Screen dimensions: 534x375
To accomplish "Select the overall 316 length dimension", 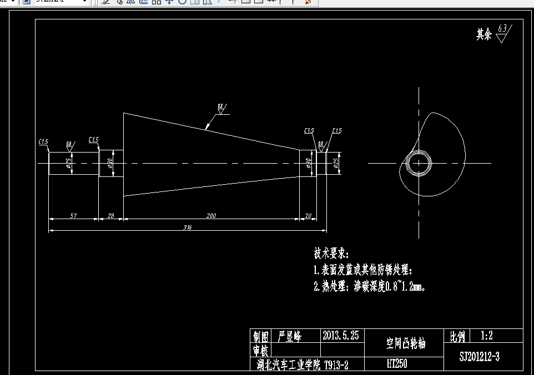I will [x=187, y=227].
